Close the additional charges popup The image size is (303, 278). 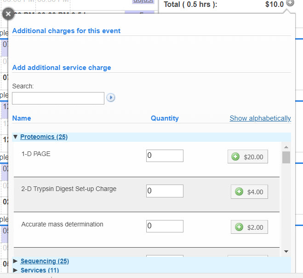point(8,14)
